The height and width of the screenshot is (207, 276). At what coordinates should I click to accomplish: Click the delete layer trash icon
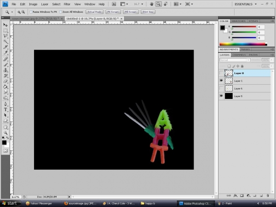268,195
